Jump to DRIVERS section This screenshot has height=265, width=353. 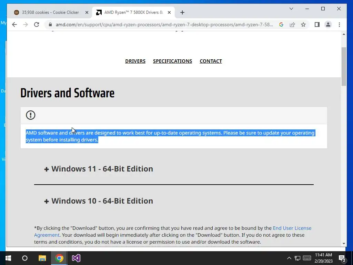[135, 61]
